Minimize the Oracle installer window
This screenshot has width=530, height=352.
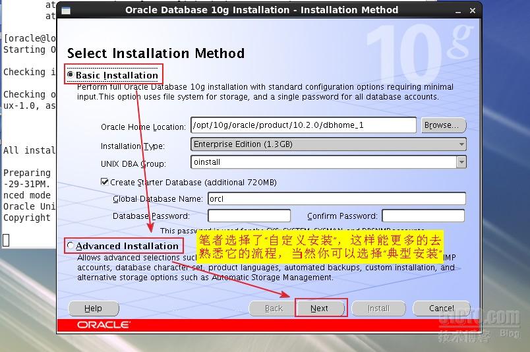(458, 11)
